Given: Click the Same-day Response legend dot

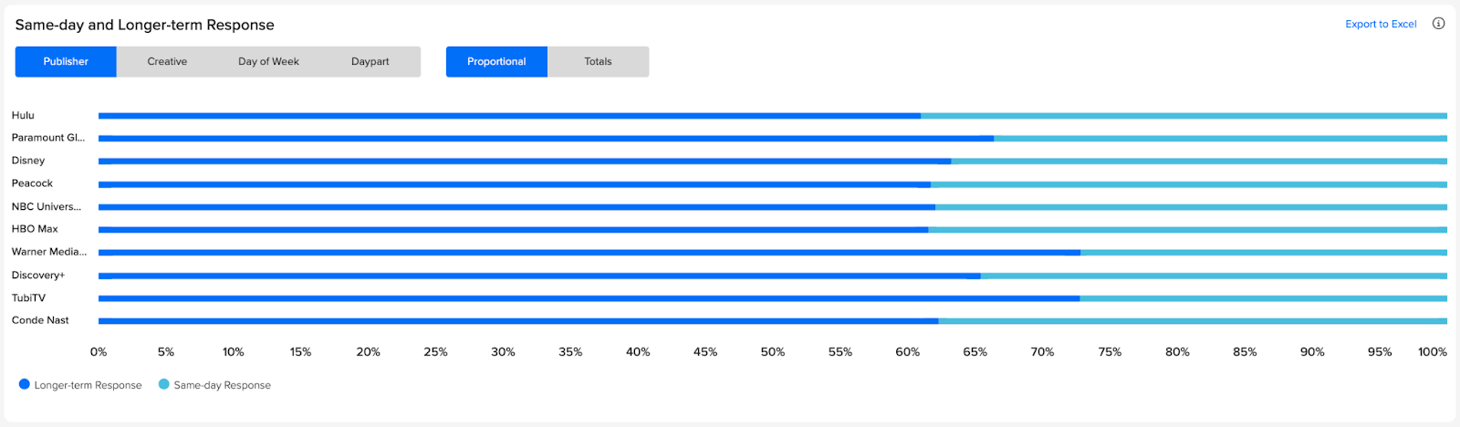Looking at the screenshot, I should pyautogui.click(x=164, y=384).
